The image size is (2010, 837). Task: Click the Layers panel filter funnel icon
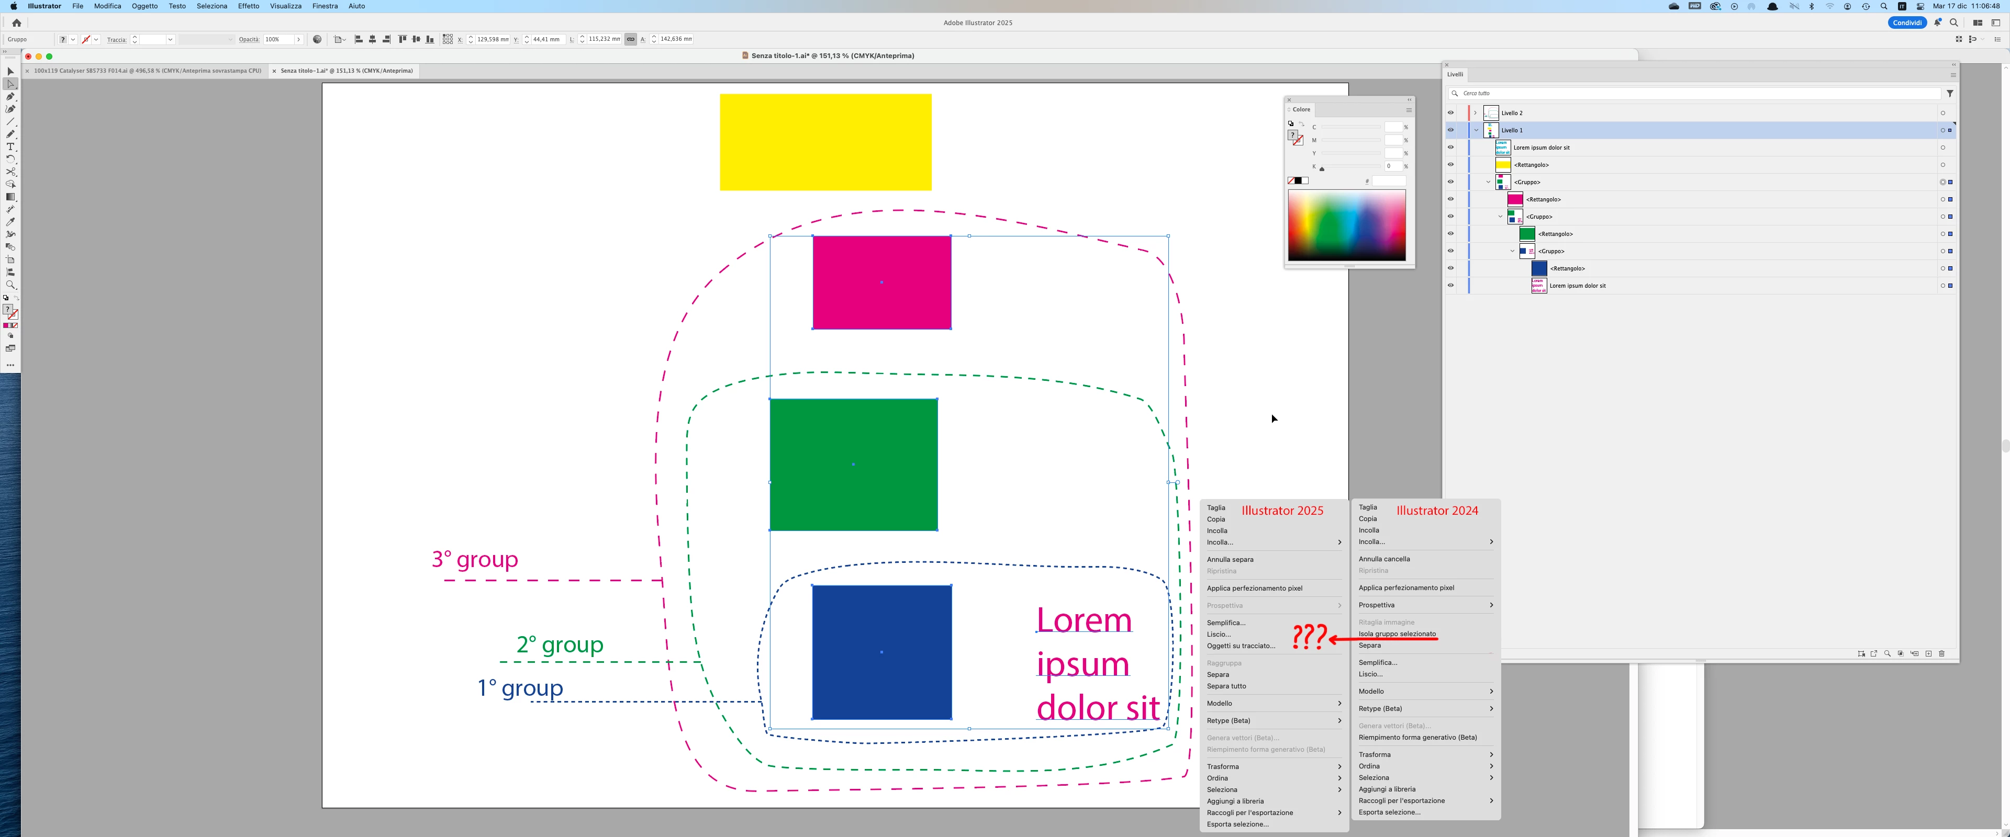tap(1949, 94)
